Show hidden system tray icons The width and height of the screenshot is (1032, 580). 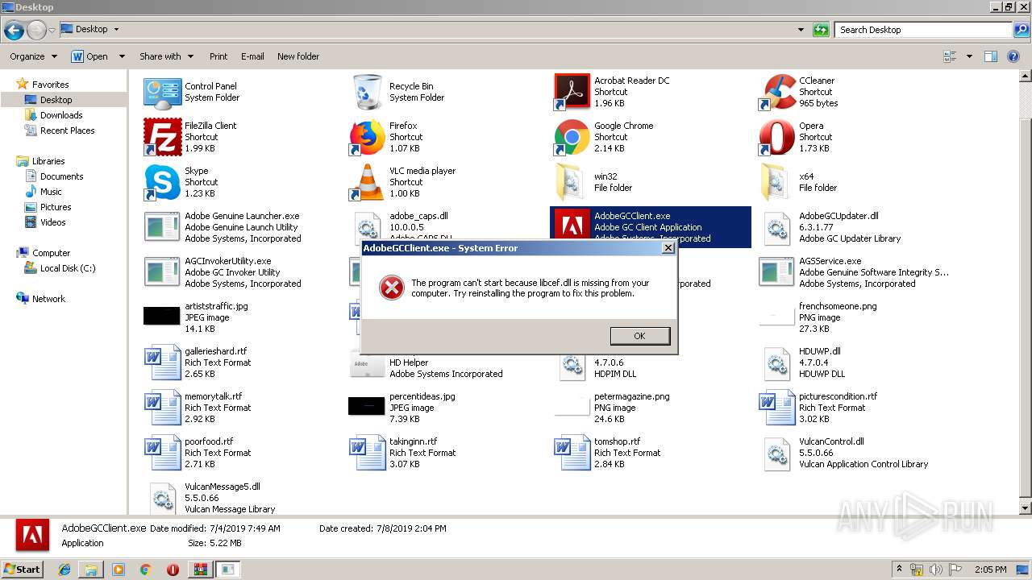900,569
